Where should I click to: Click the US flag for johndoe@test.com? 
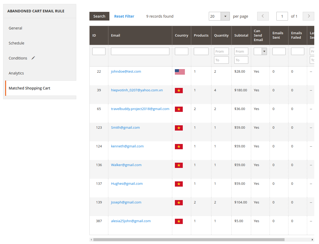(180, 72)
